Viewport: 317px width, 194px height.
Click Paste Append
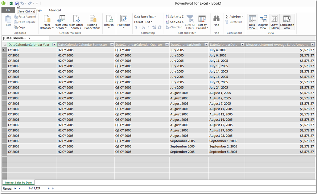tap(25, 17)
